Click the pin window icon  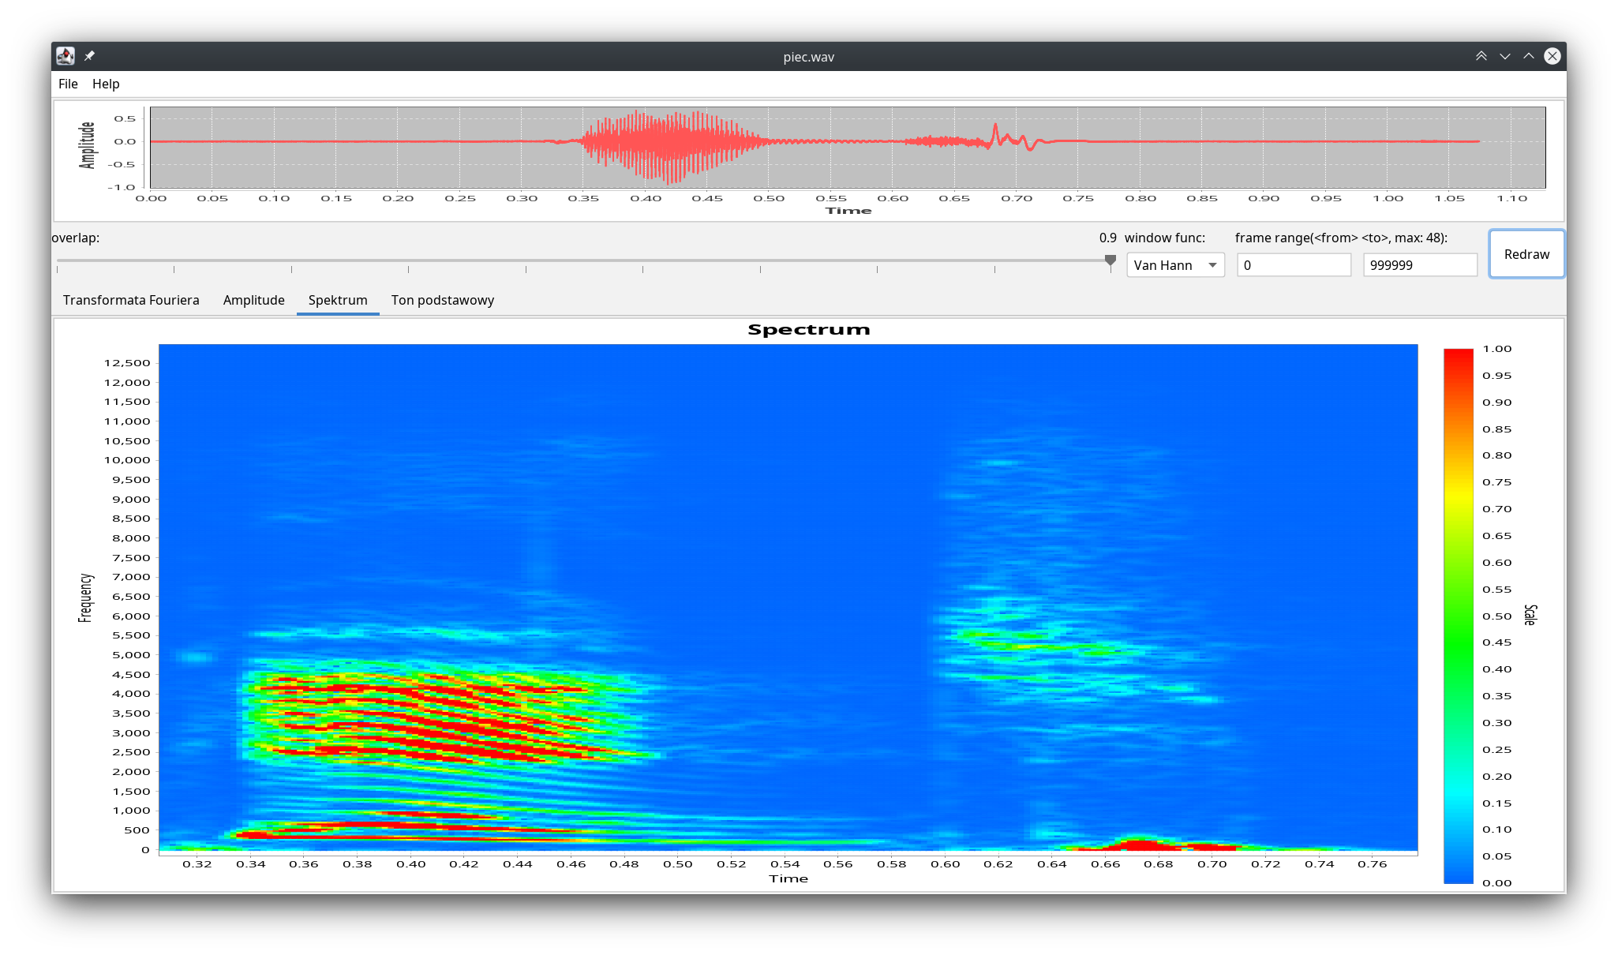point(89,56)
